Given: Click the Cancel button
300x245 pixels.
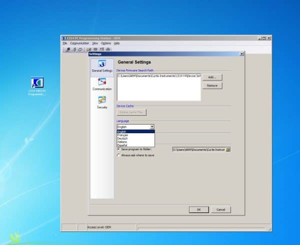Looking at the screenshot, I should (x=221, y=210).
